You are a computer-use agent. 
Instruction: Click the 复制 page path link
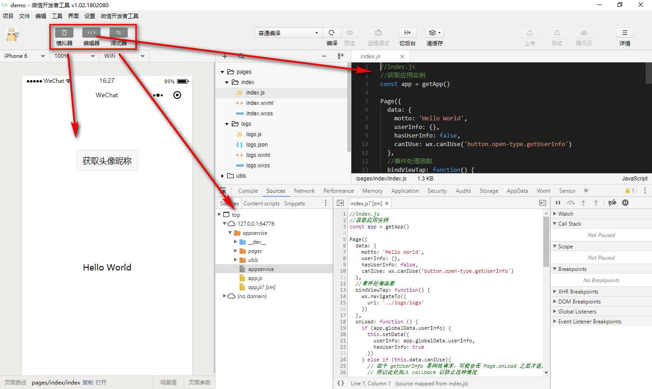click(x=88, y=382)
